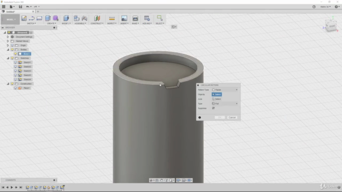Select the Line sketch tool icon
The height and width of the screenshot is (192, 342).
click(32, 18)
